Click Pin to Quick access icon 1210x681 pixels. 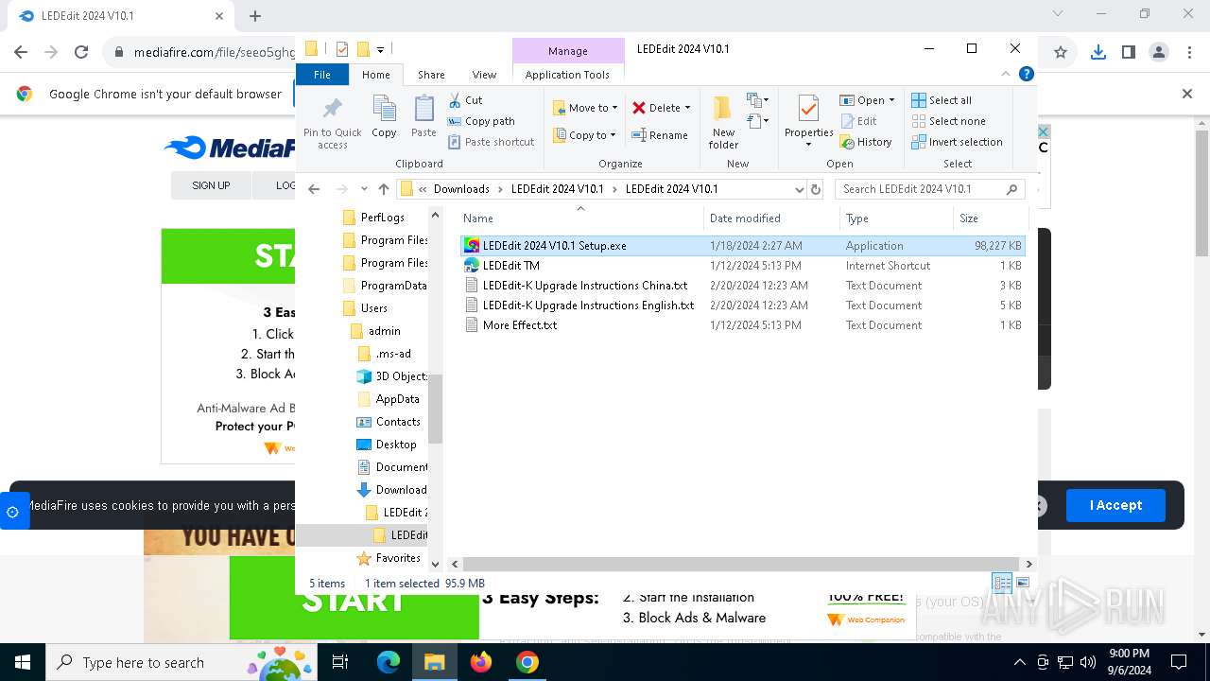[332, 109]
